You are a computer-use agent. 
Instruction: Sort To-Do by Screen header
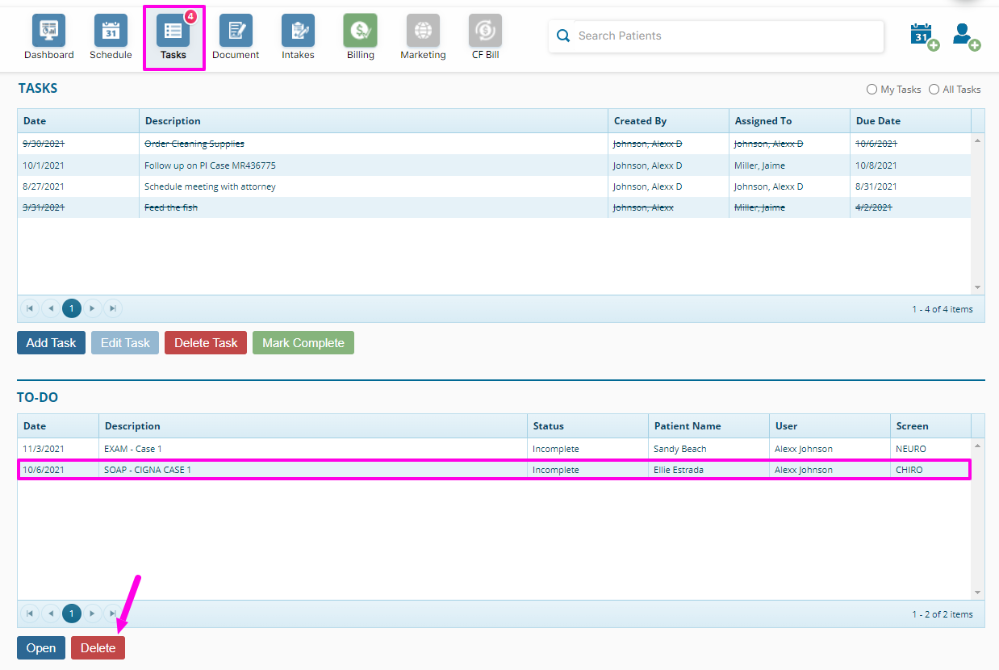click(930, 426)
